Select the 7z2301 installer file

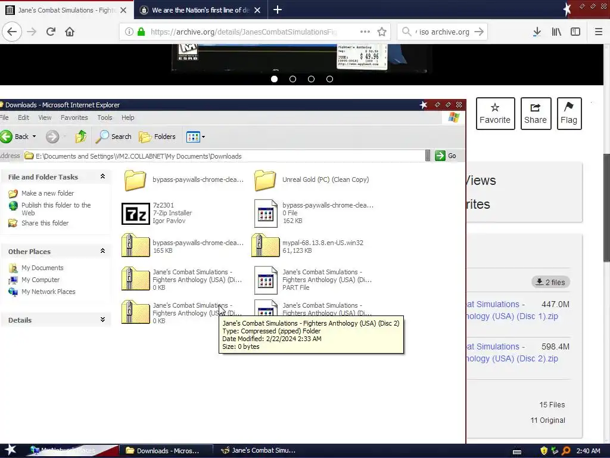(x=157, y=213)
